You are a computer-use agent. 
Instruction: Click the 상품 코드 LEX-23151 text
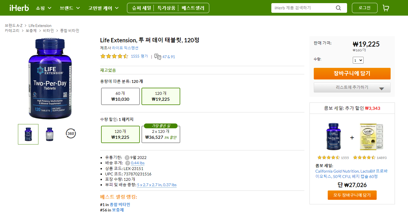(x=124, y=169)
